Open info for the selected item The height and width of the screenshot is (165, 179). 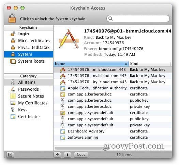click(x=68, y=155)
